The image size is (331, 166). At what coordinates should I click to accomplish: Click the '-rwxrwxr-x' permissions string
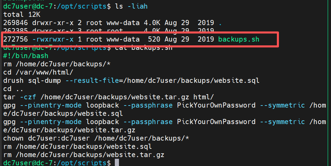click(x=53, y=39)
